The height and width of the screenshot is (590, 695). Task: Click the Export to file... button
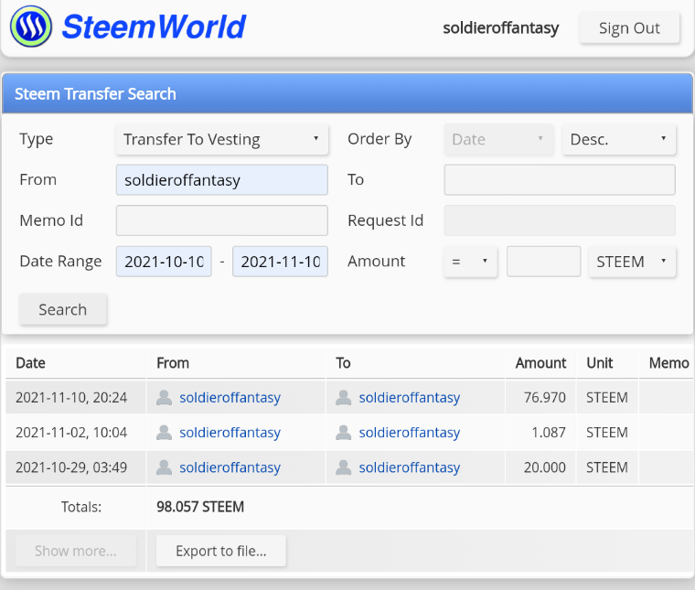221,551
